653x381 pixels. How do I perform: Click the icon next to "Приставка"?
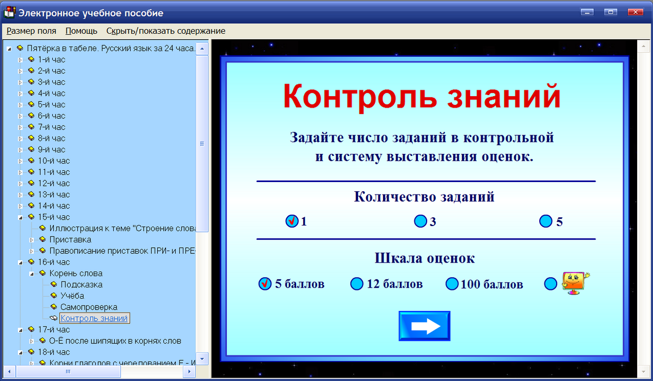click(42, 239)
